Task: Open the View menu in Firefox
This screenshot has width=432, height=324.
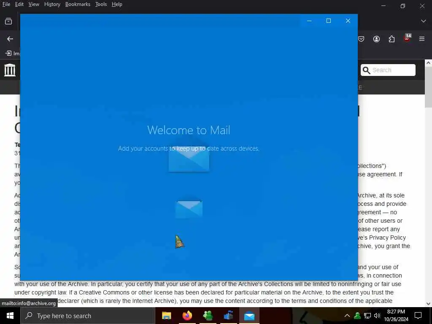Action: point(34,4)
